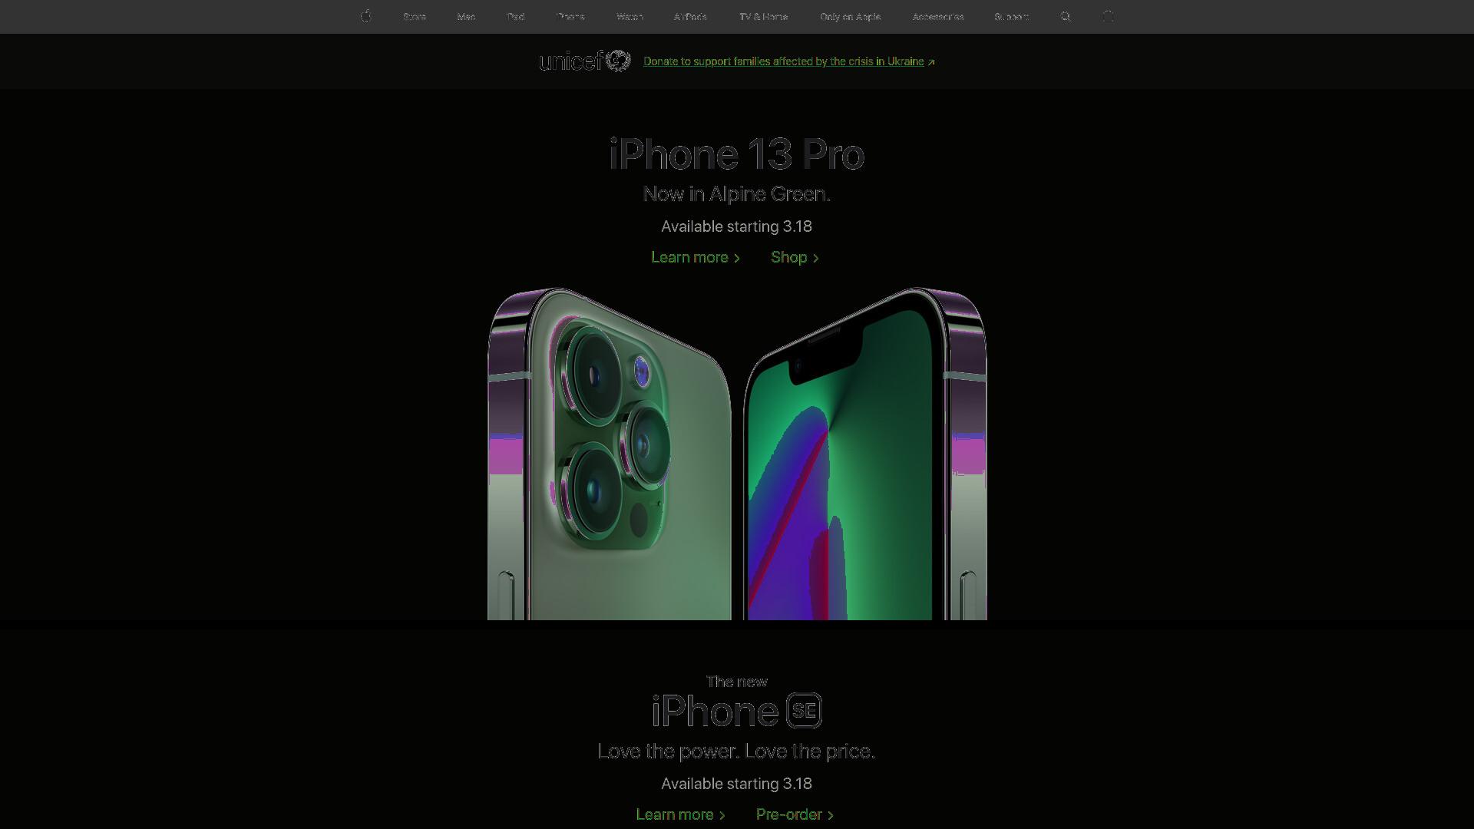Image resolution: width=1474 pixels, height=829 pixels.
Task: Open the Accessories navigation item
Action: pos(937,17)
